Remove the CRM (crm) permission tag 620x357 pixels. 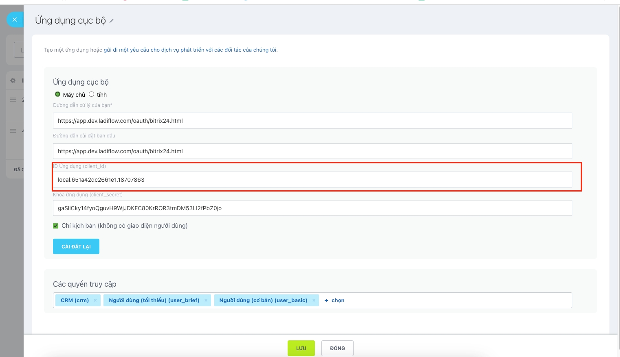point(95,300)
